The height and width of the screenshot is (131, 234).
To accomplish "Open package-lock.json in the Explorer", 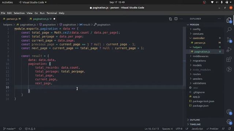I will point(205,101).
